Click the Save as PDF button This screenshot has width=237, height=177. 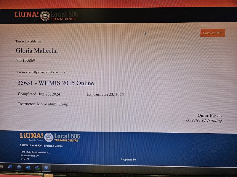coord(213,33)
